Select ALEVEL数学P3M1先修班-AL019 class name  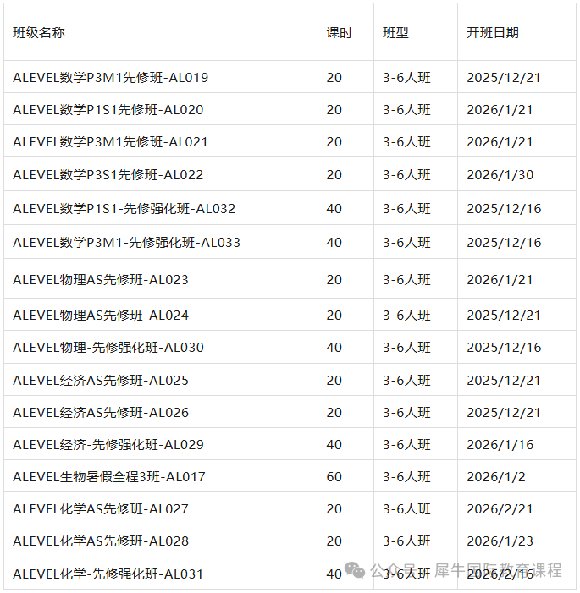coord(111,78)
